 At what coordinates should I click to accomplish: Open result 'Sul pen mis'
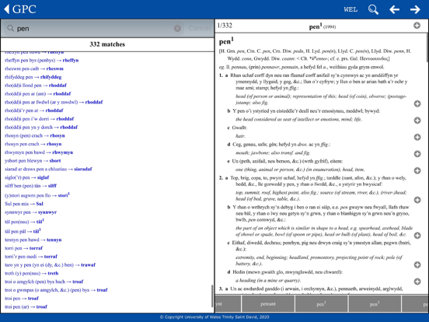pyautogui.click(x=24, y=204)
